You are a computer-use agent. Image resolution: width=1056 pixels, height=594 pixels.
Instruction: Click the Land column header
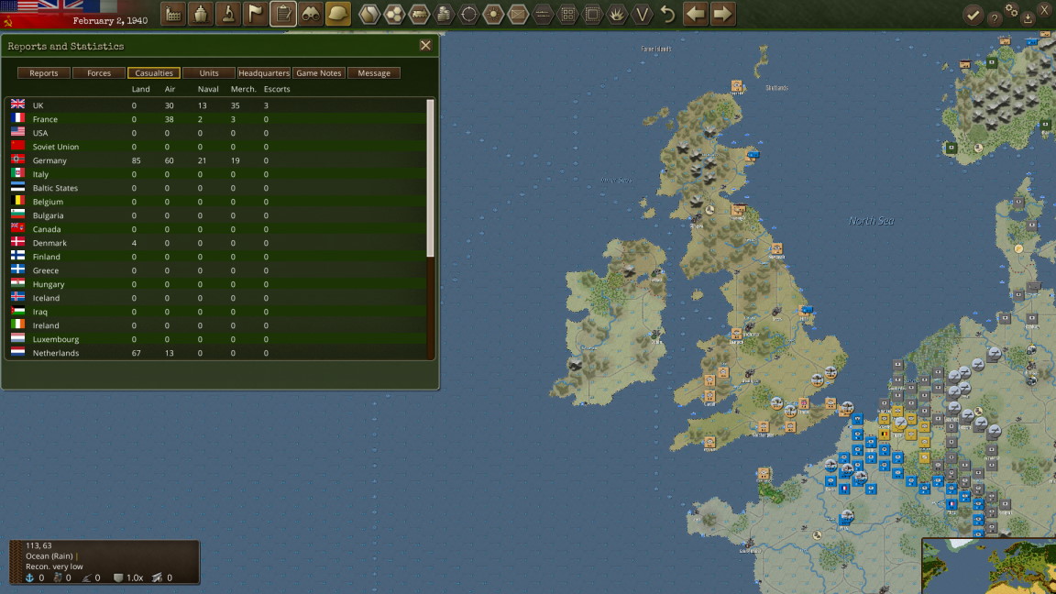(x=141, y=89)
